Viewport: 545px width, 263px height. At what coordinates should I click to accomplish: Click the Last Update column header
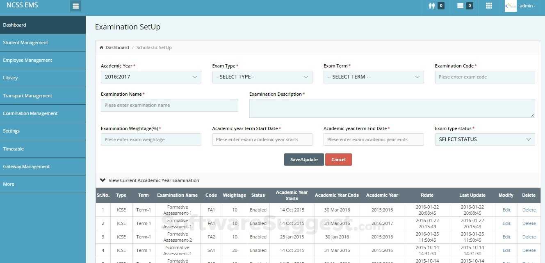tap(472, 195)
